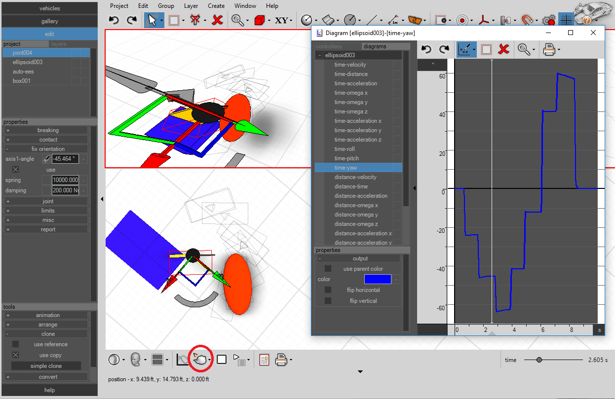Image resolution: width=615 pixels, height=399 pixels.
Task: Click the 'help' button at the bottom left
Action: [49, 390]
